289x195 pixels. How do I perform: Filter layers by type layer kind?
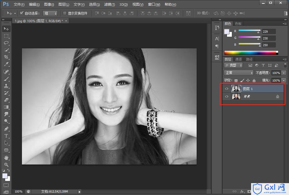click(263, 65)
